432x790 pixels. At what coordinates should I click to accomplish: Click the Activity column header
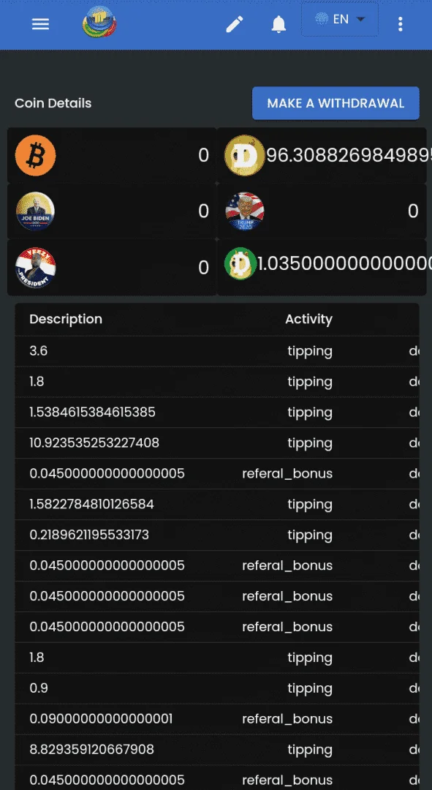point(308,319)
